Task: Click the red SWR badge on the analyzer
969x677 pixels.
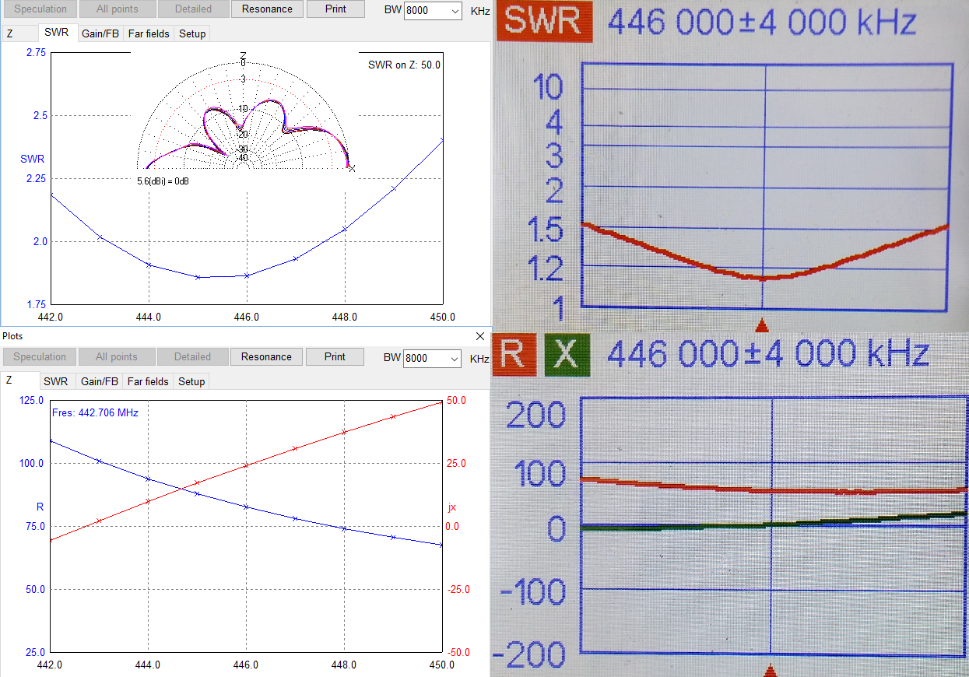Action: tap(545, 21)
